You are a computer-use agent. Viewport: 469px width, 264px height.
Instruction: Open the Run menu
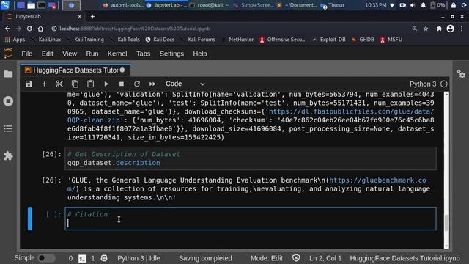[92, 54]
